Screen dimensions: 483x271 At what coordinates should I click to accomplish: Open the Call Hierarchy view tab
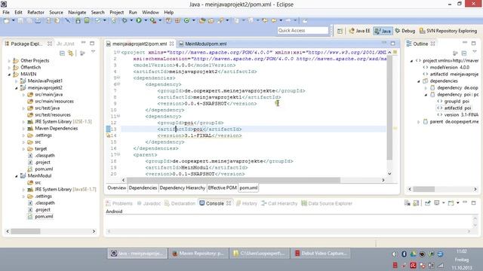click(x=279, y=203)
